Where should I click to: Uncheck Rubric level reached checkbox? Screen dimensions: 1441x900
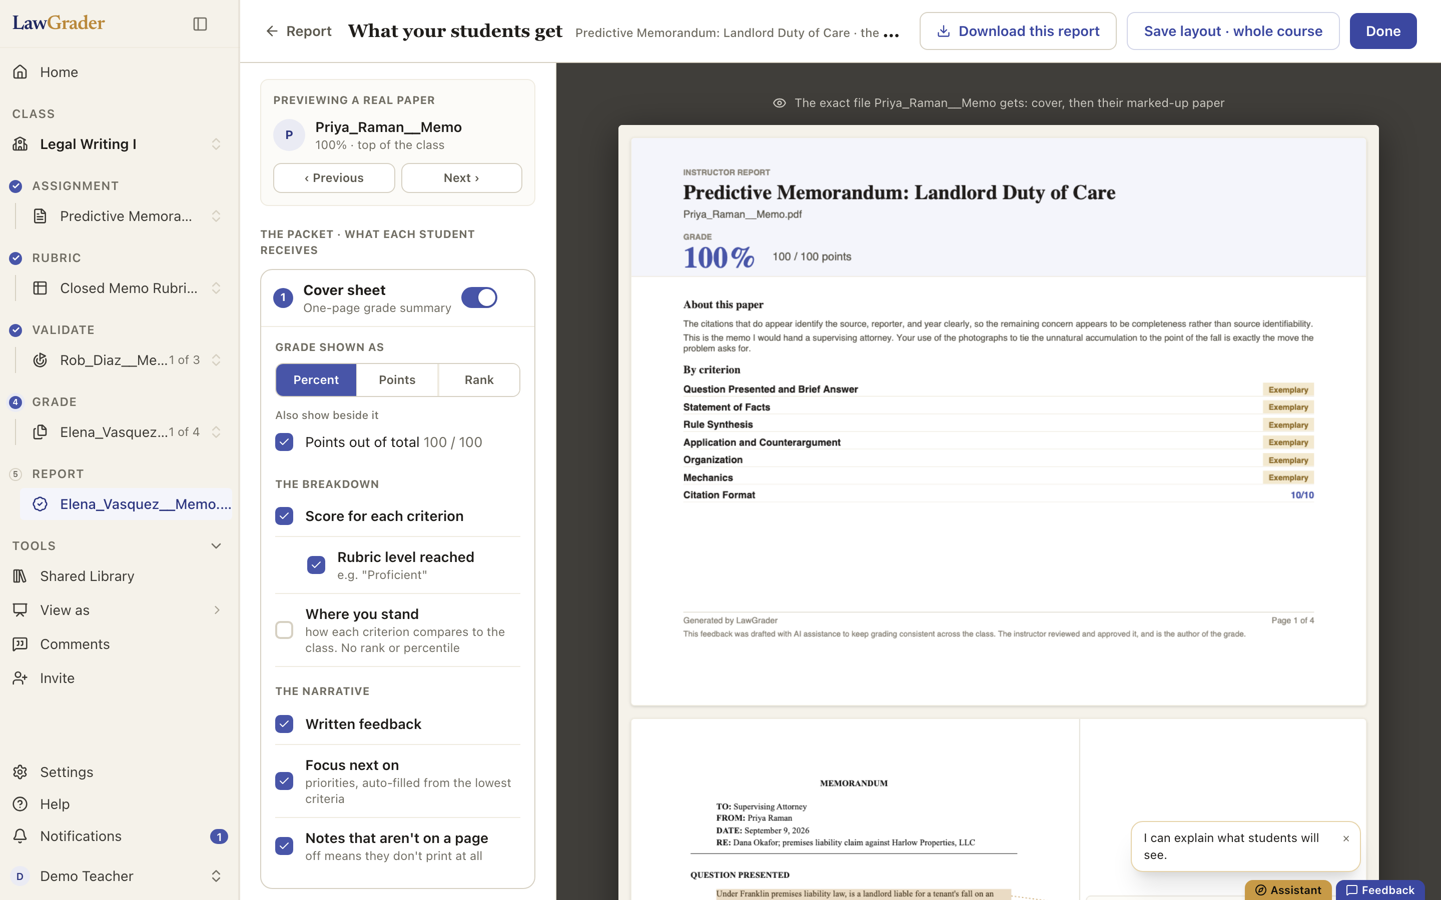click(x=316, y=565)
